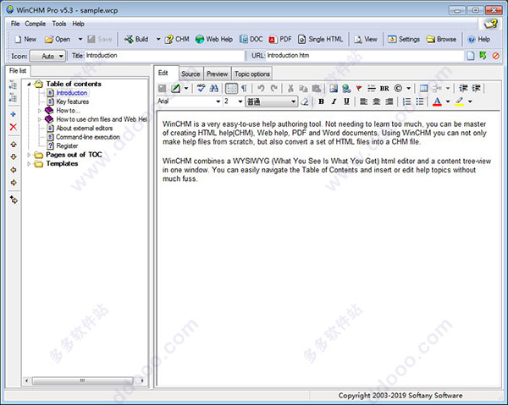The width and height of the screenshot is (508, 405).
Task: Open the dropdown arrow next to Open
Action: point(80,39)
